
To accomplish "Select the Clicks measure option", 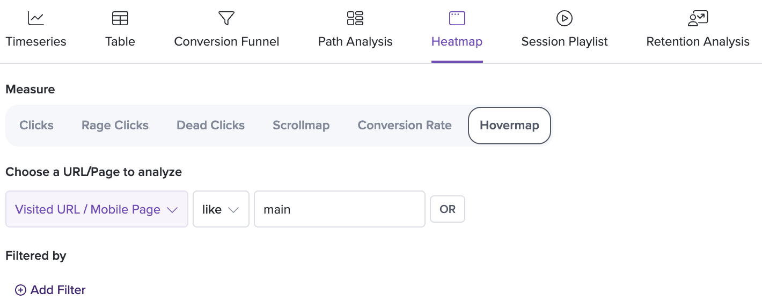I will point(36,126).
